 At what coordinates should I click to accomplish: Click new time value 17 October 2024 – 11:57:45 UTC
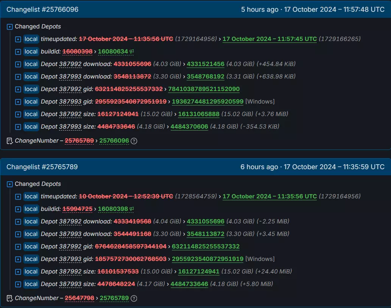click(x=269, y=39)
